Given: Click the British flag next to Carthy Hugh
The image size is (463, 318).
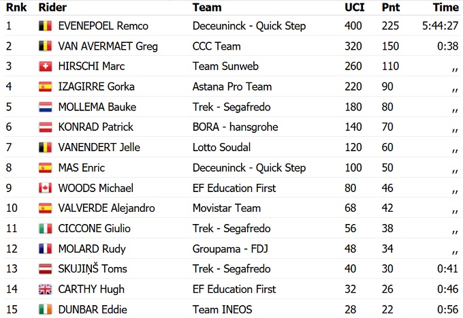Looking at the screenshot, I should (45, 289).
